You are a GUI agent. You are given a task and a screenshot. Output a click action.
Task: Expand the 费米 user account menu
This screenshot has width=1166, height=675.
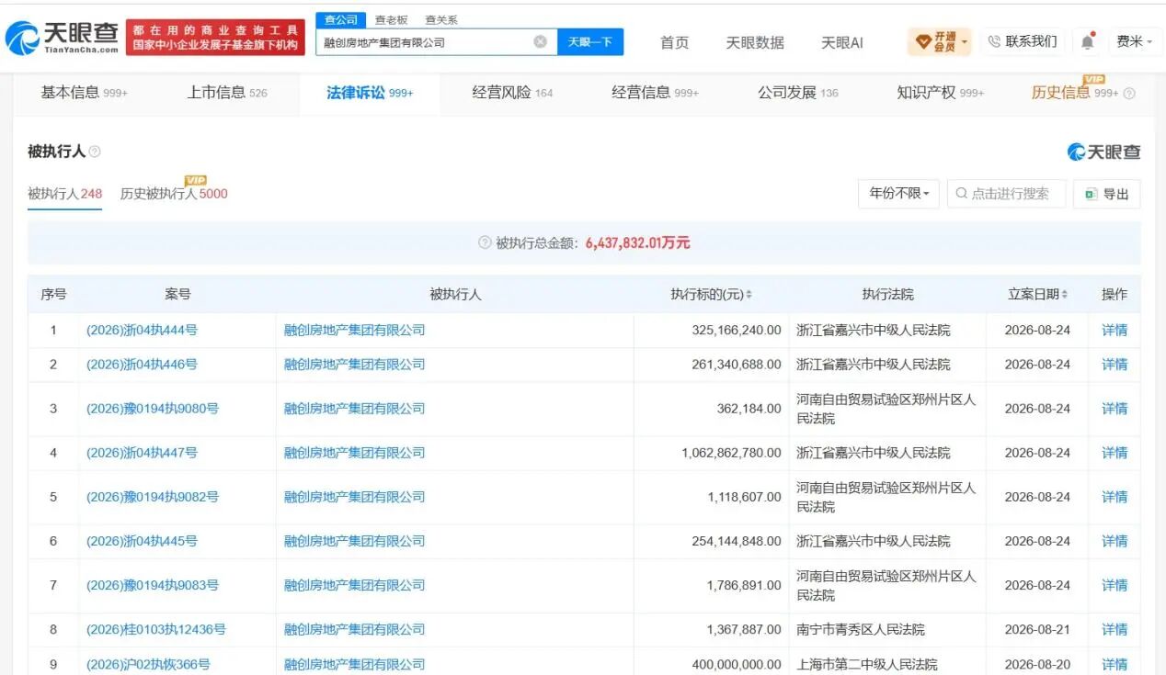pyautogui.click(x=1135, y=42)
